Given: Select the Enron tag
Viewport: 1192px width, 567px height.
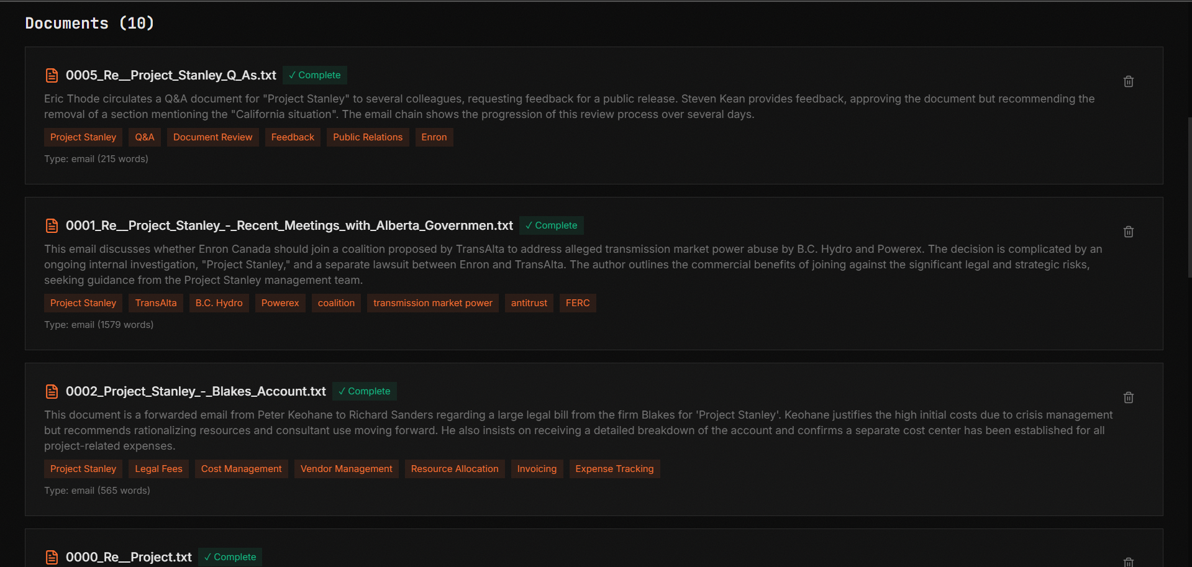Looking at the screenshot, I should pyautogui.click(x=434, y=137).
